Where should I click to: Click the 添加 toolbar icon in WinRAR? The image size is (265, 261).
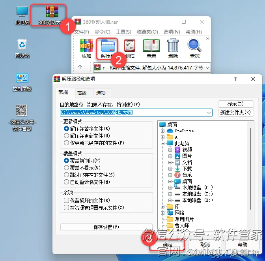(x=86, y=49)
